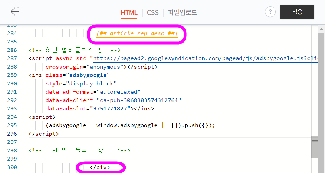The image size is (325, 173).
Task: Click the closing </div> tag on line 300
Action: (x=100, y=167)
